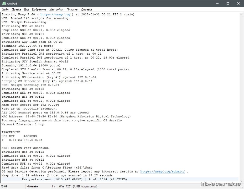
Task: Click the line 'Retrying OS detection (try #2)'
Action: [47, 81]
